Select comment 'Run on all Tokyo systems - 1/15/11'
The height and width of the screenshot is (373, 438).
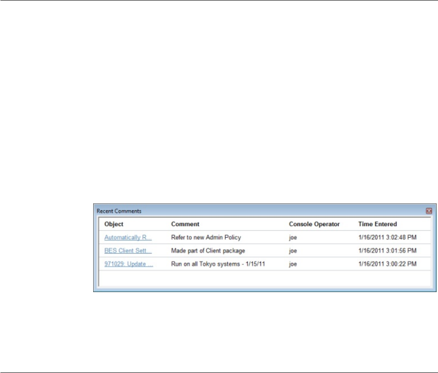coord(218,264)
